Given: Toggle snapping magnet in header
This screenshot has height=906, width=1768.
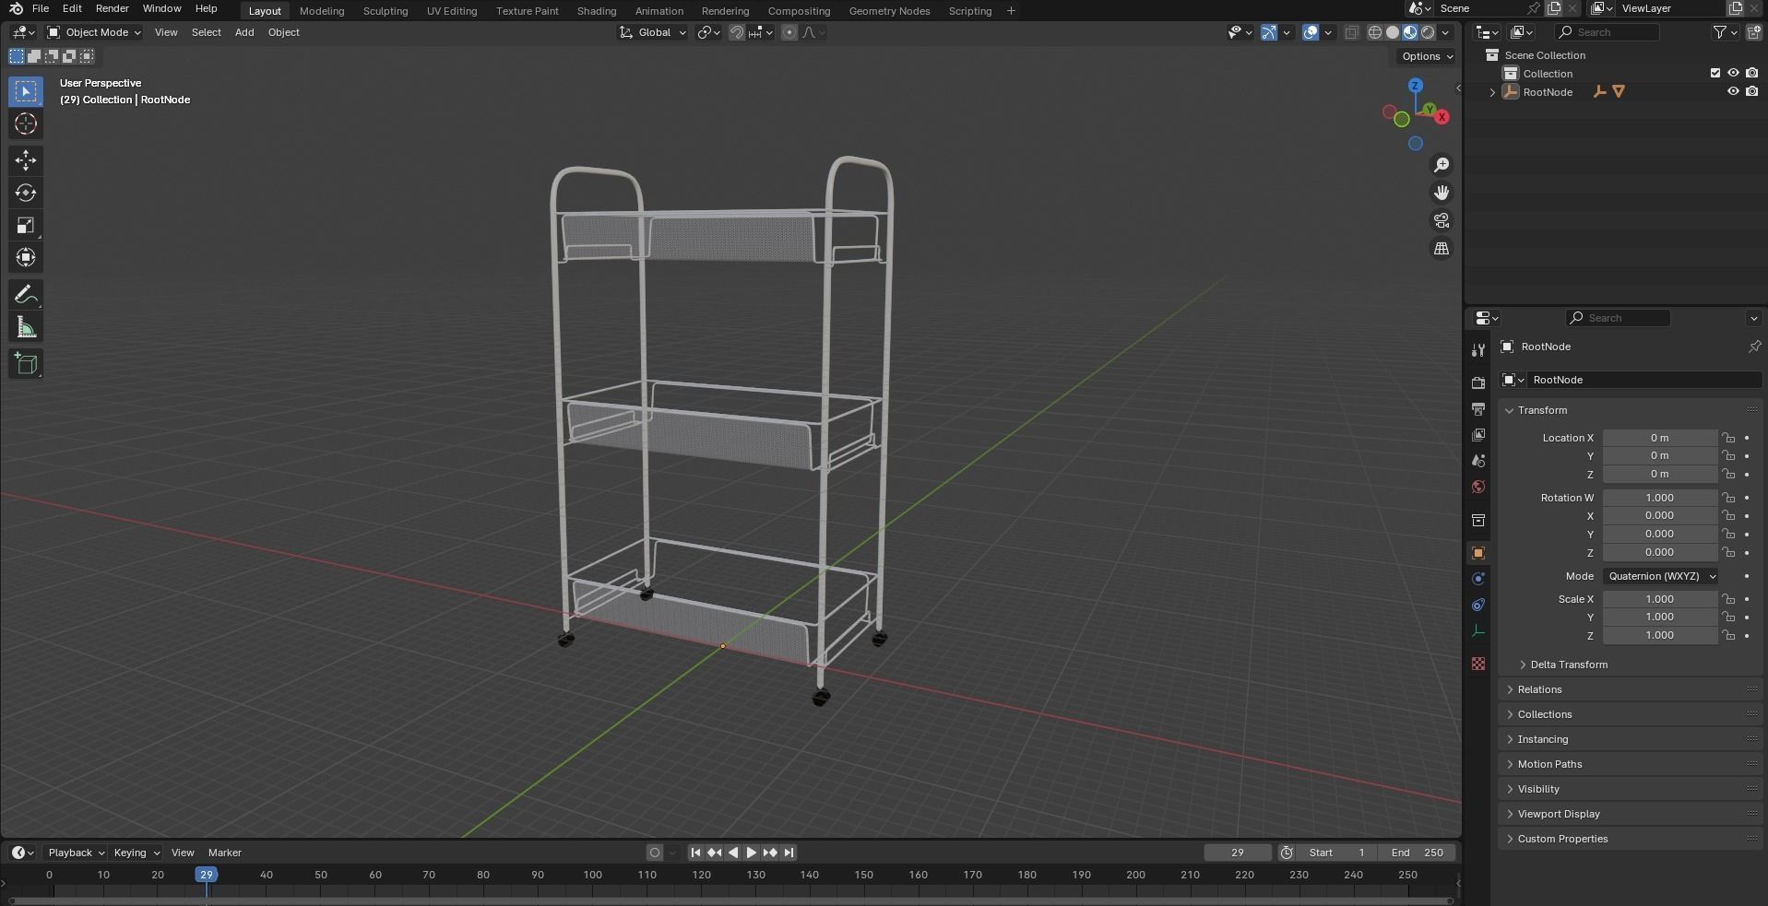Looking at the screenshot, I should tap(737, 32).
